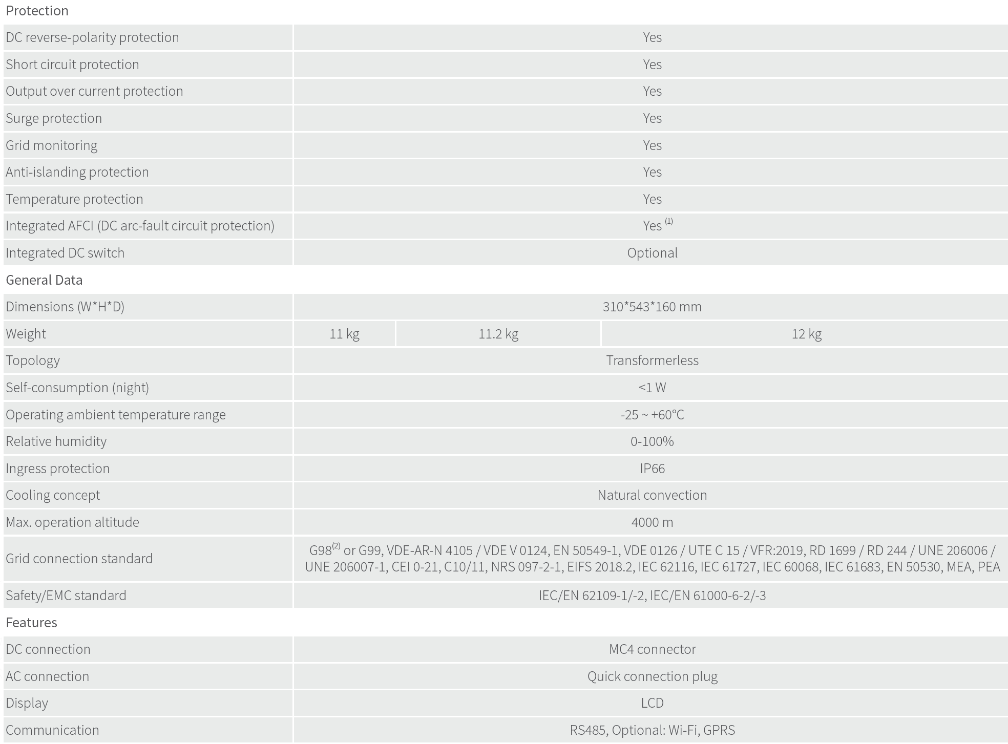Select the Anti-islanding protection label
This screenshot has height=744, width=1008.
pyautogui.click(x=77, y=172)
